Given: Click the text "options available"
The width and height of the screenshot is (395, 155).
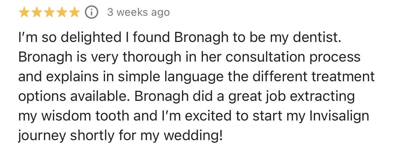Looking at the screenshot, I should point(73,96).
